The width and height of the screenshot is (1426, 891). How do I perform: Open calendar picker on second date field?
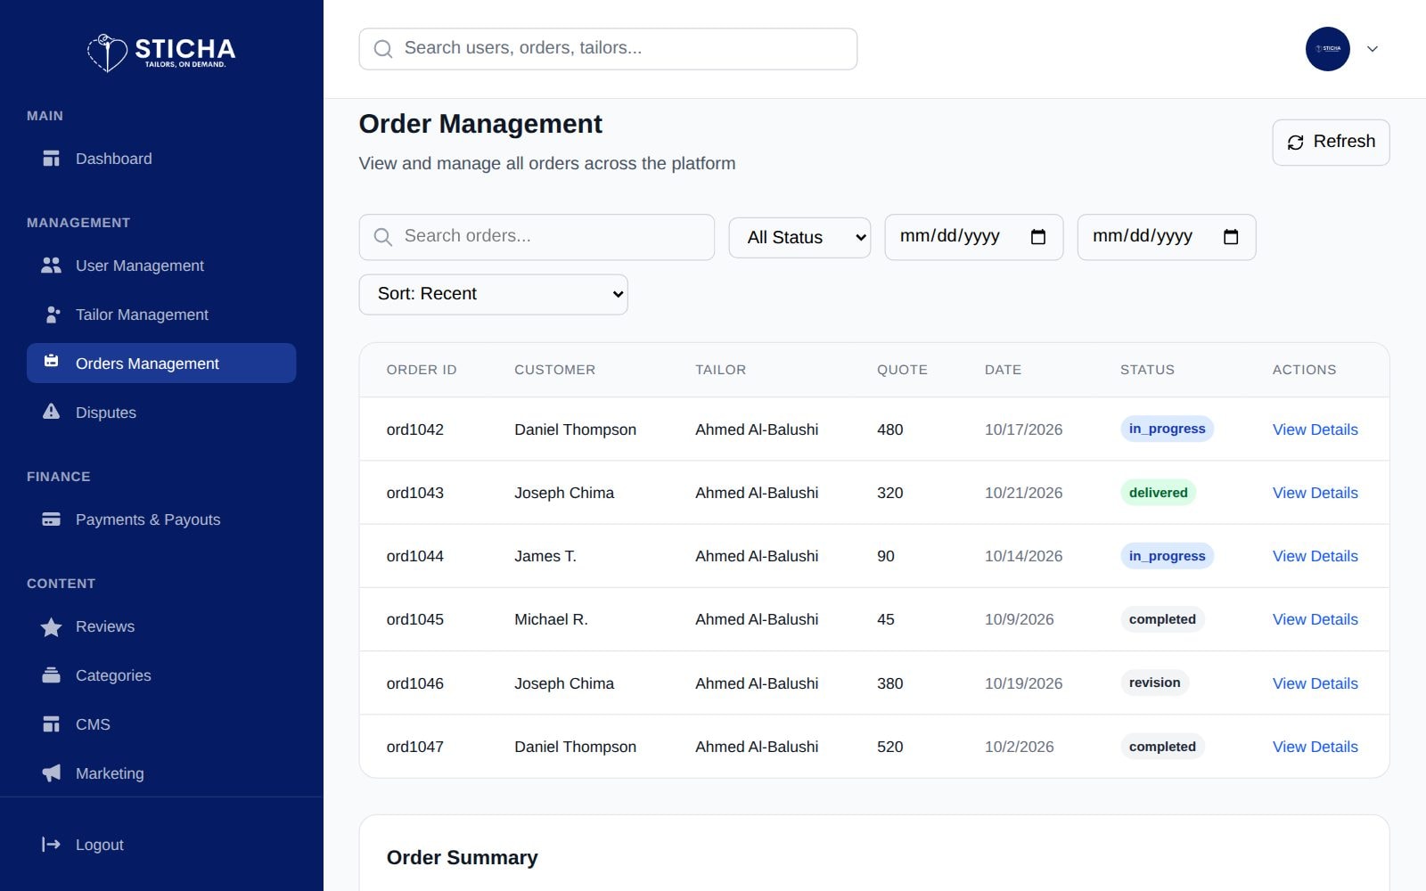coord(1231,237)
